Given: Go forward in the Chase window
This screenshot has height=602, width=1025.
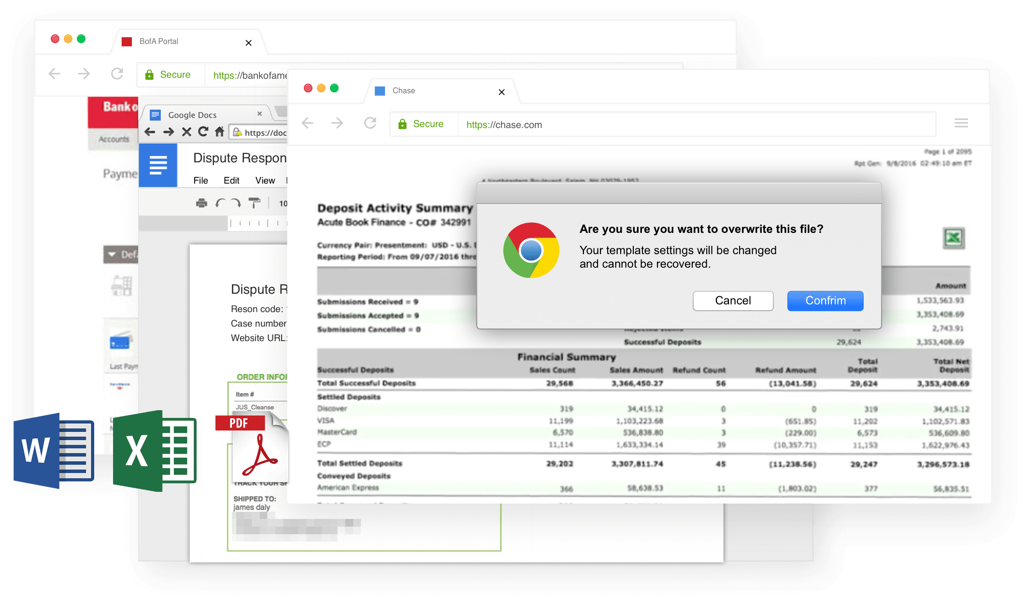Looking at the screenshot, I should click(337, 123).
